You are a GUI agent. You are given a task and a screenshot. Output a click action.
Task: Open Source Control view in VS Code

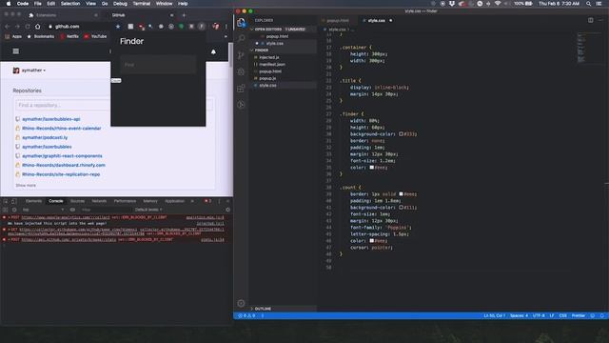click(x=241, y=55)
